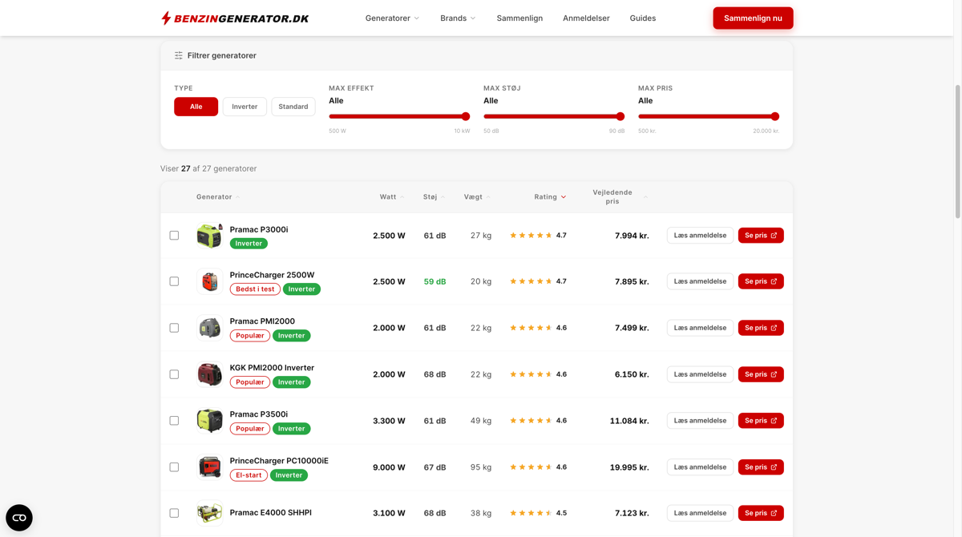
Task: Sort table by Støj column
Action: (434, 197)
